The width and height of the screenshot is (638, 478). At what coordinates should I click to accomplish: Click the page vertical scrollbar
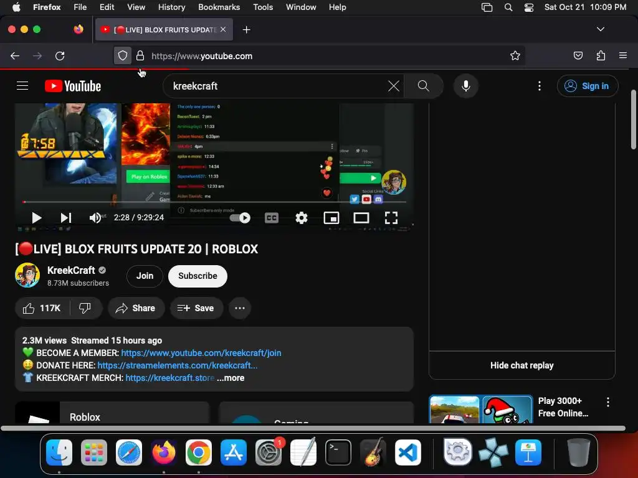point(634,120)
